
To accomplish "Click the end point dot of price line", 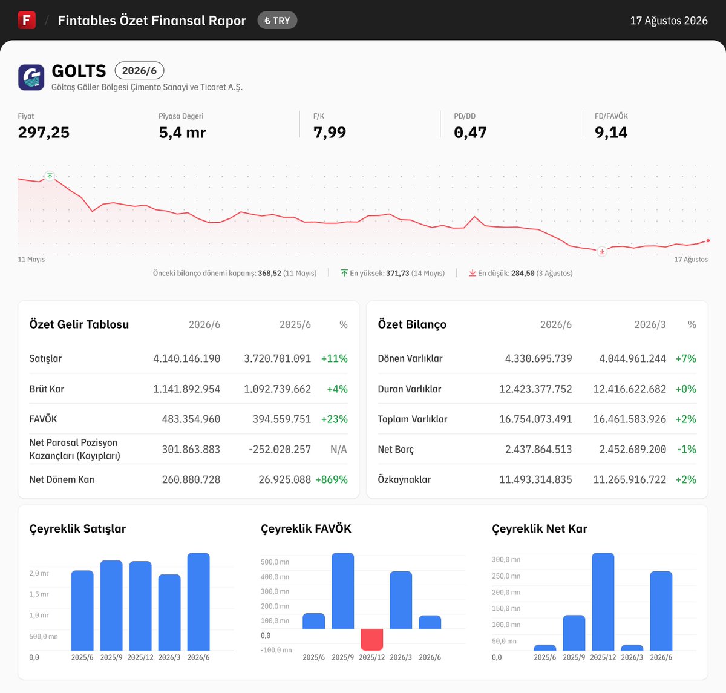I will pyautogui.click(x=708, y=240).
